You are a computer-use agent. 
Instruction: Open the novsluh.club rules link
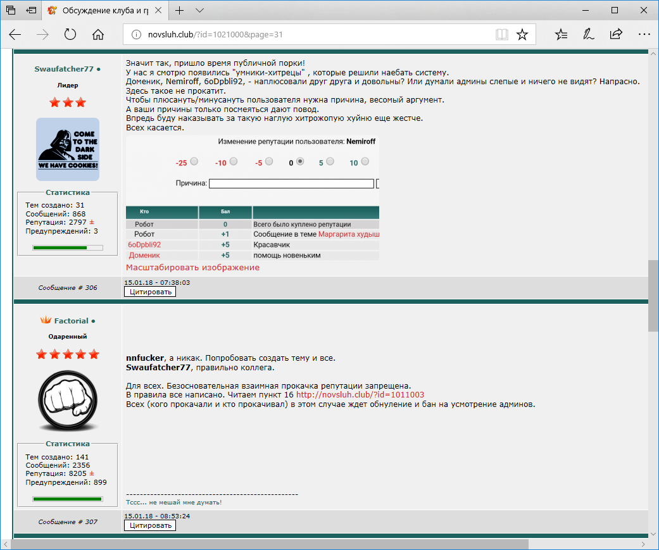pos(360,395)
